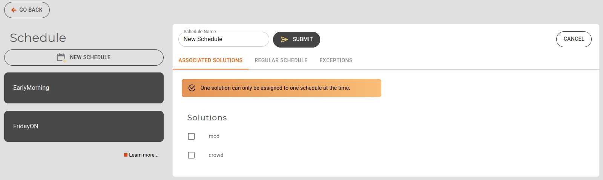The height and width of the screenshot is (180, 603).
Task: Cancel the new schedule
Action: 574,39
